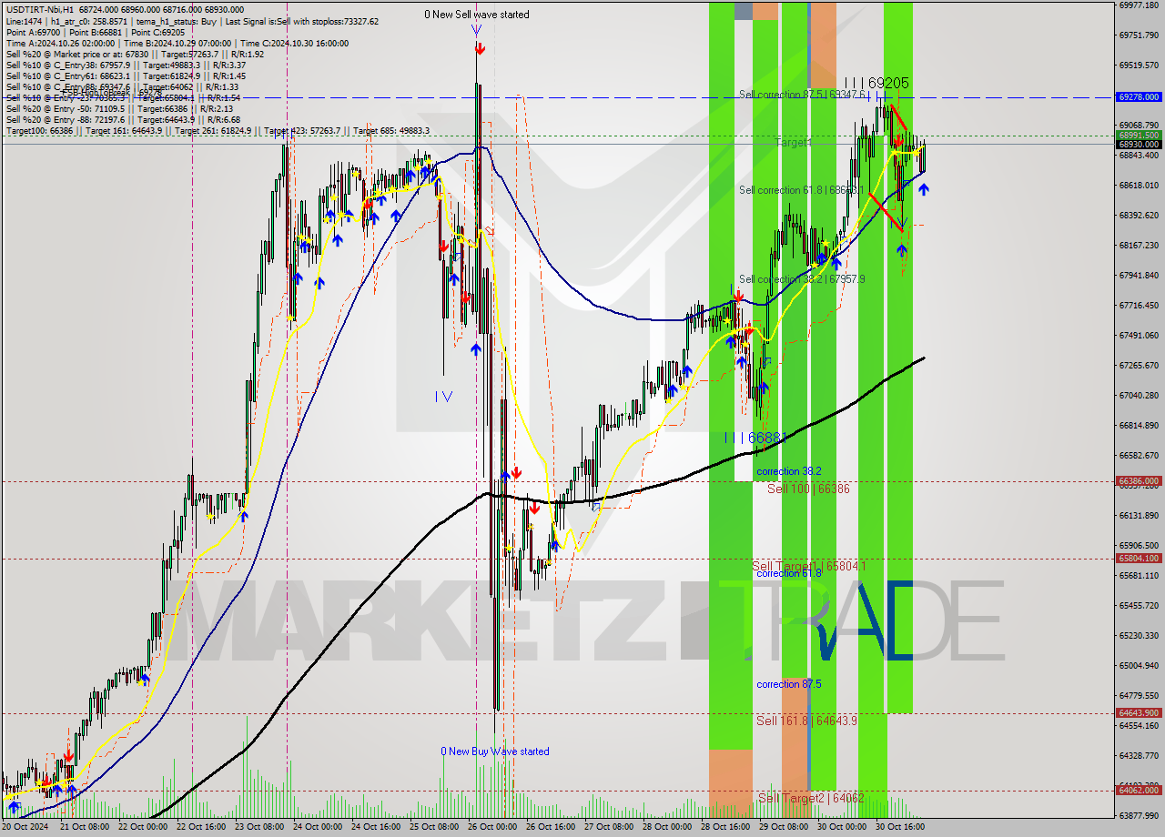
Task: Click the '23 Oct 08:00' time axis label
Action: pos(259,827)
